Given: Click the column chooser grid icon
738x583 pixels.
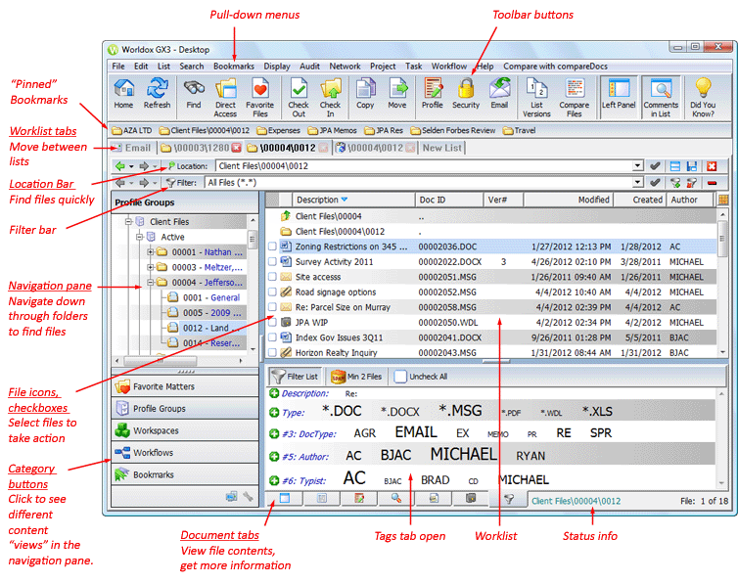Looking at the screenshot, I should pos(723,200).
